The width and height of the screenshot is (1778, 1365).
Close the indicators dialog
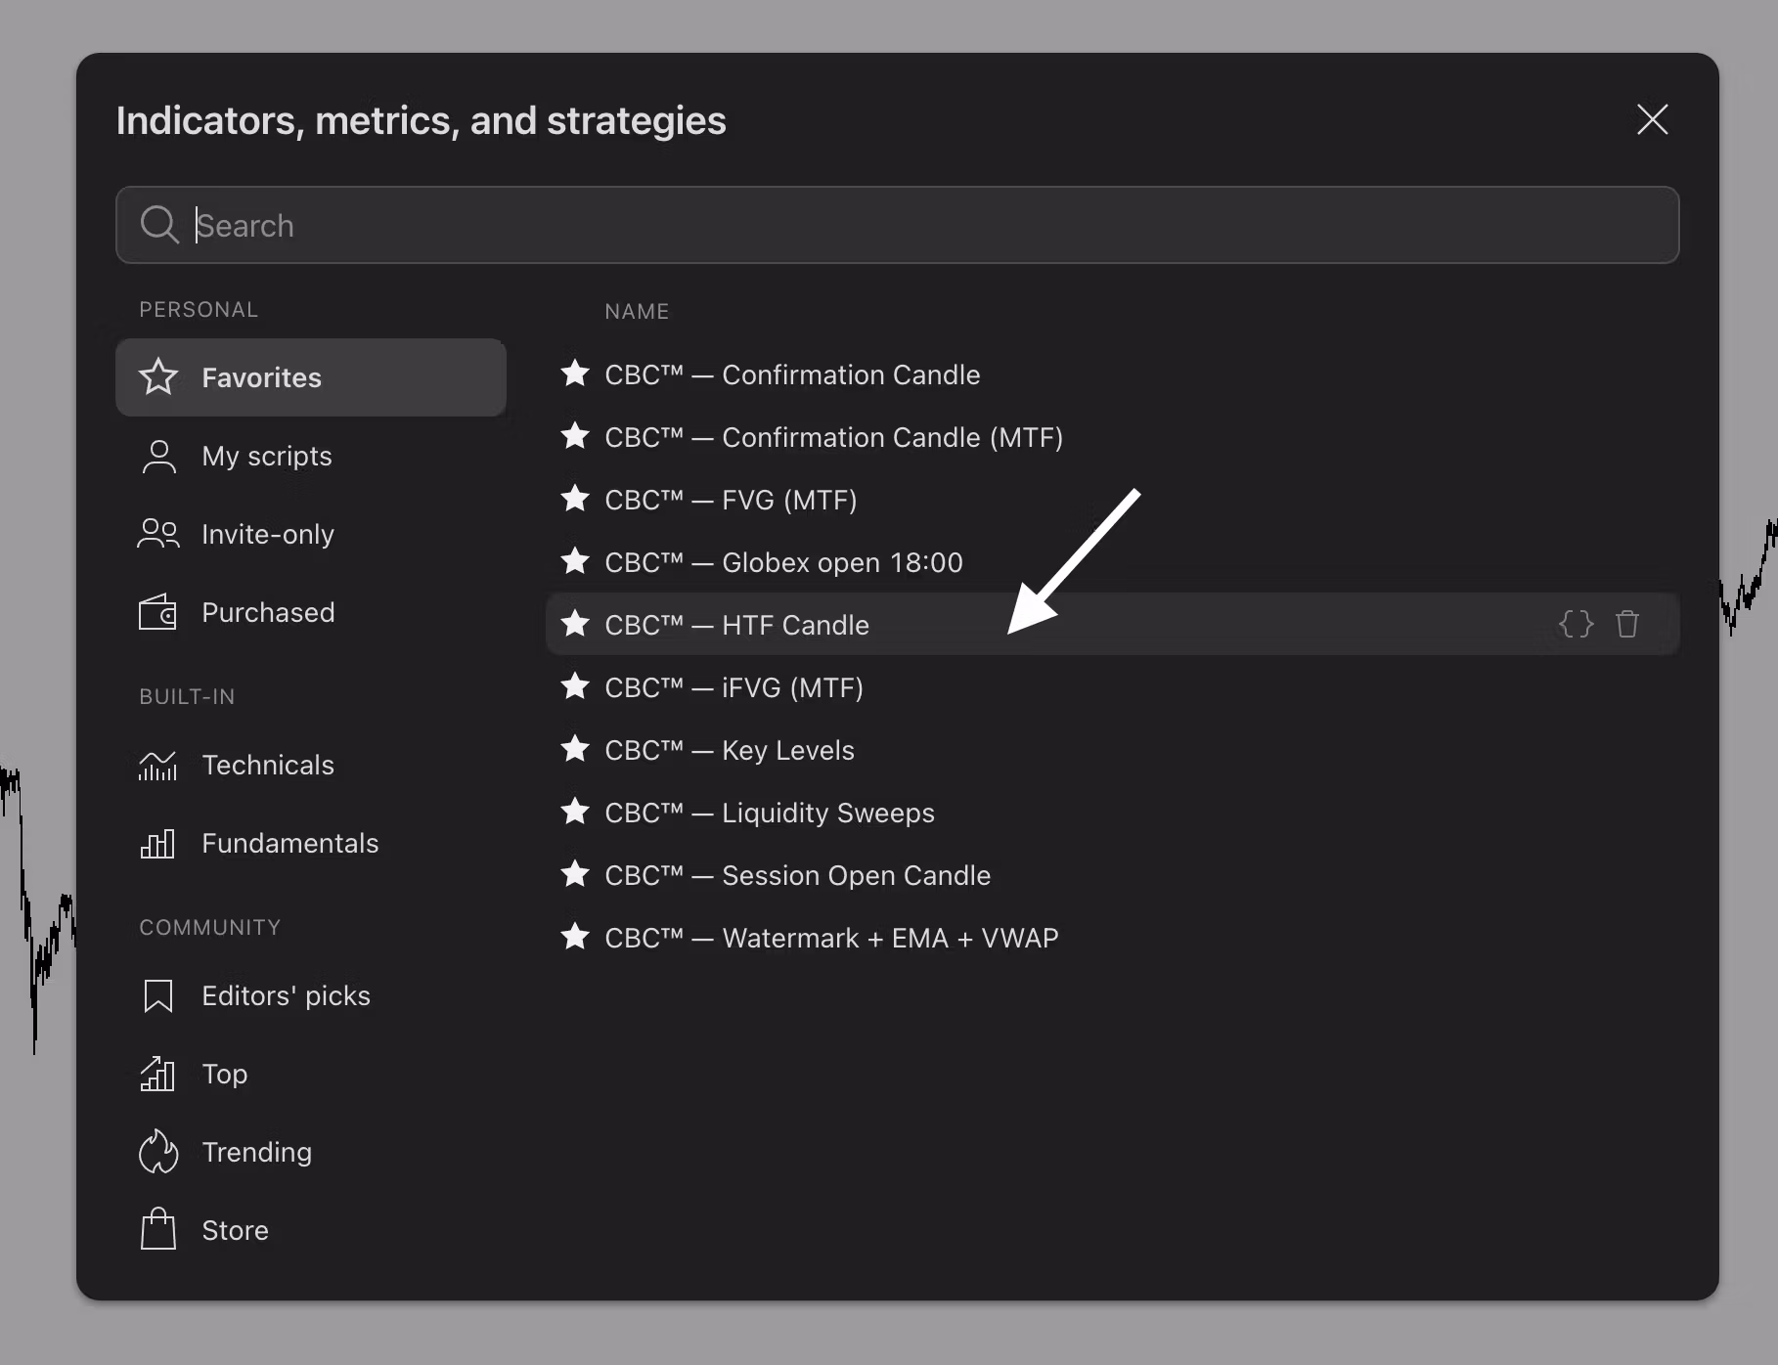1652,120
